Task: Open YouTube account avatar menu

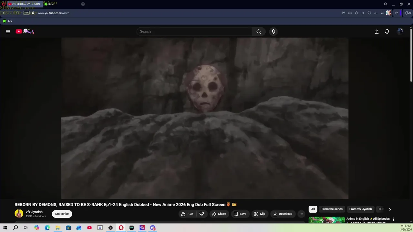Action: click(400, 32)
